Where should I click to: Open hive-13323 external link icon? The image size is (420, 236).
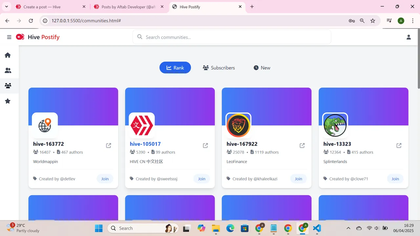[399, 146]
